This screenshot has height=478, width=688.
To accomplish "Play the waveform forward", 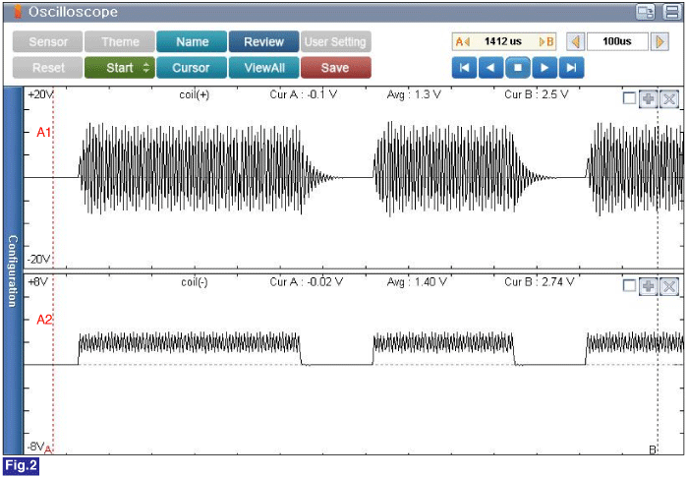I will [x=545, y=68].
